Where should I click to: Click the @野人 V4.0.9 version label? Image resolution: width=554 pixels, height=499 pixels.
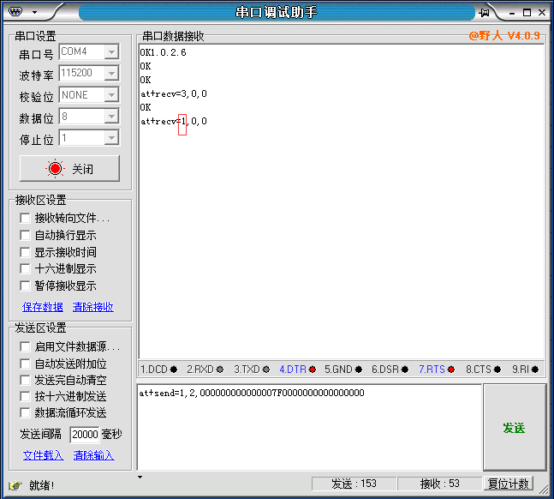504,36
